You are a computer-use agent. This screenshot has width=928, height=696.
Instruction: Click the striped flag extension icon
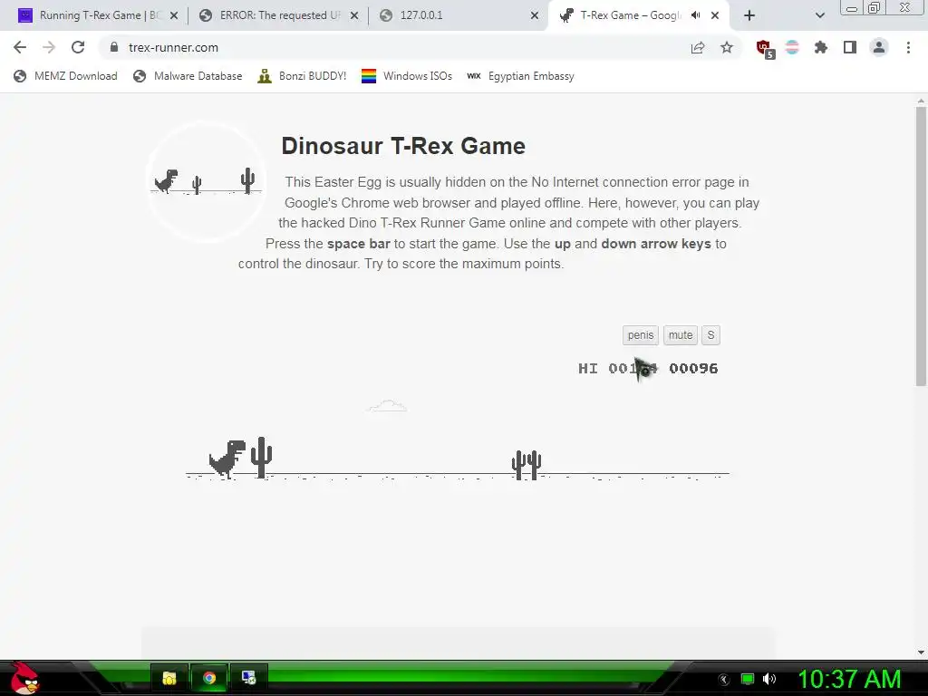coord(792,47)
